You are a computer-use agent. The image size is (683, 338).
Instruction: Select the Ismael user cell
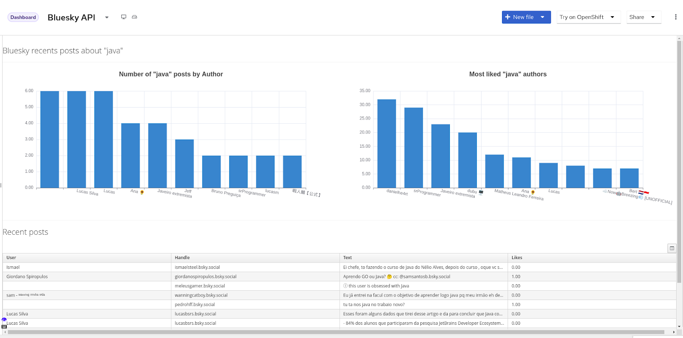(x=87, y=267)
